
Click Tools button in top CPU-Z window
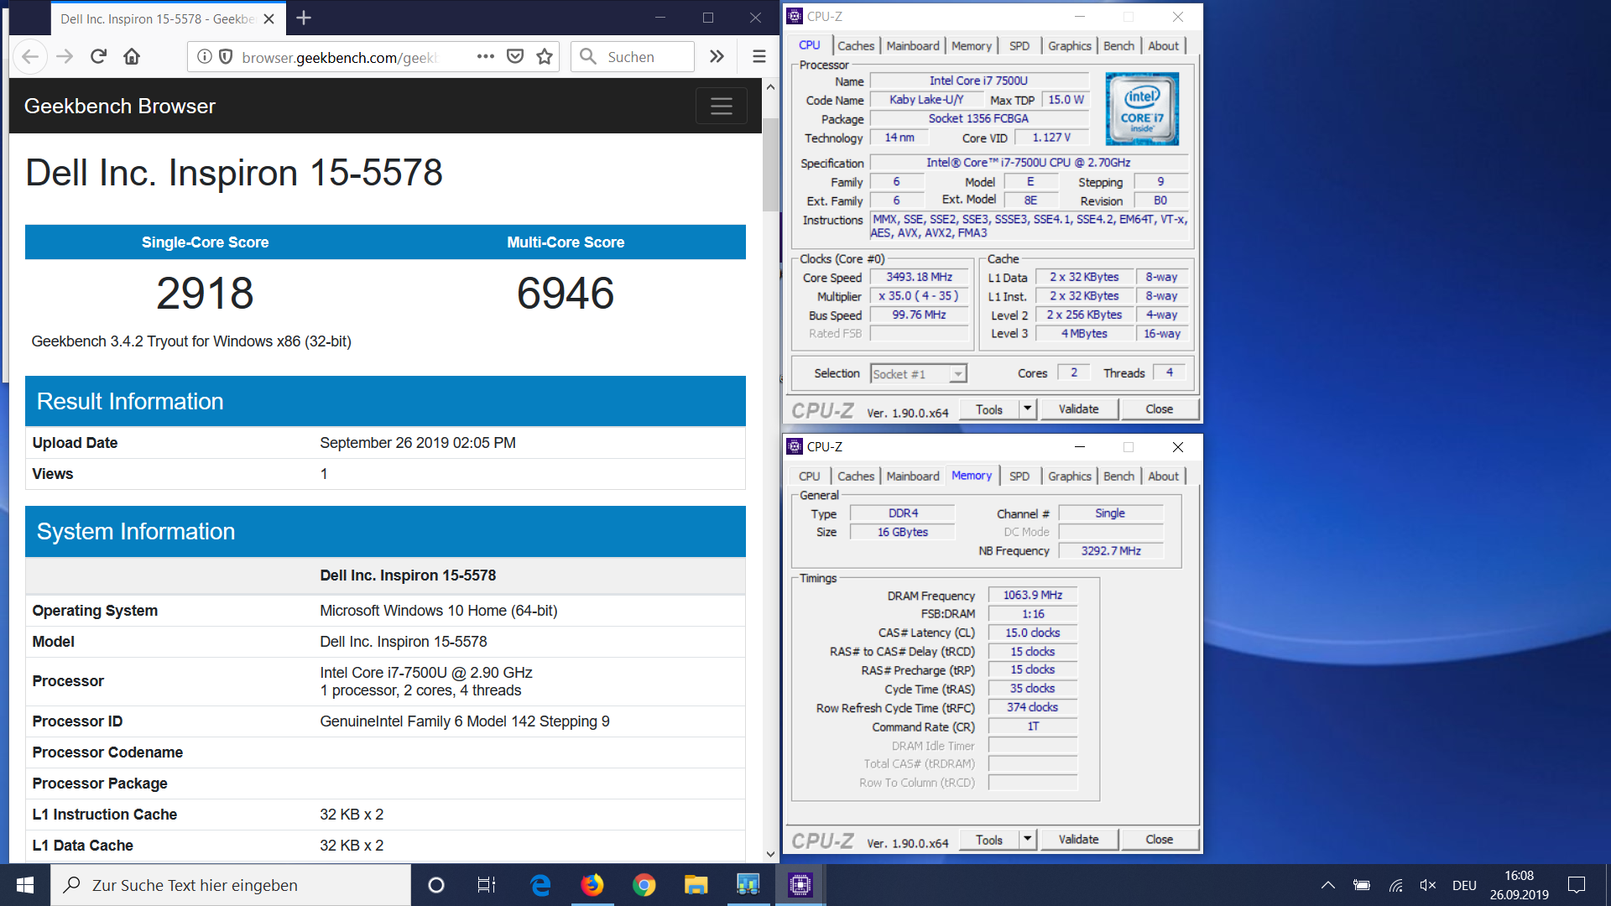[x=988, y=409]
